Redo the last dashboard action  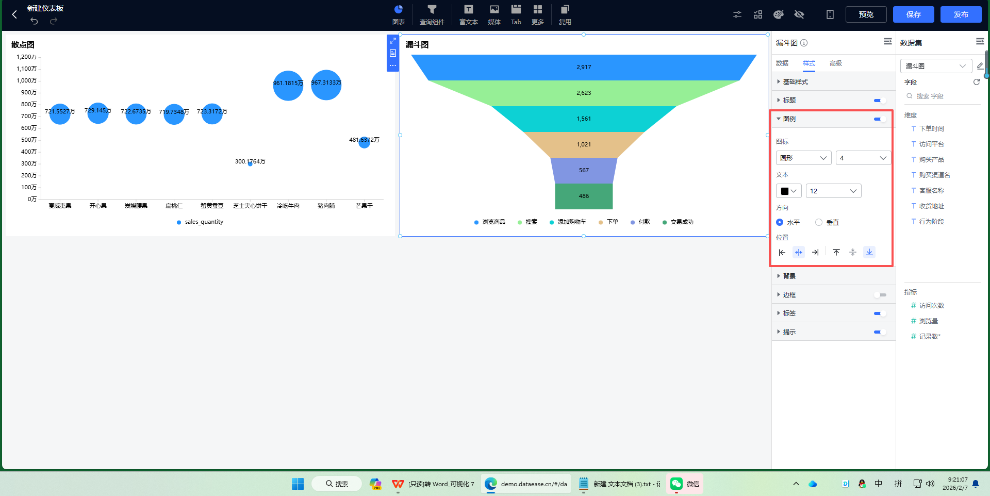[54, 21]
